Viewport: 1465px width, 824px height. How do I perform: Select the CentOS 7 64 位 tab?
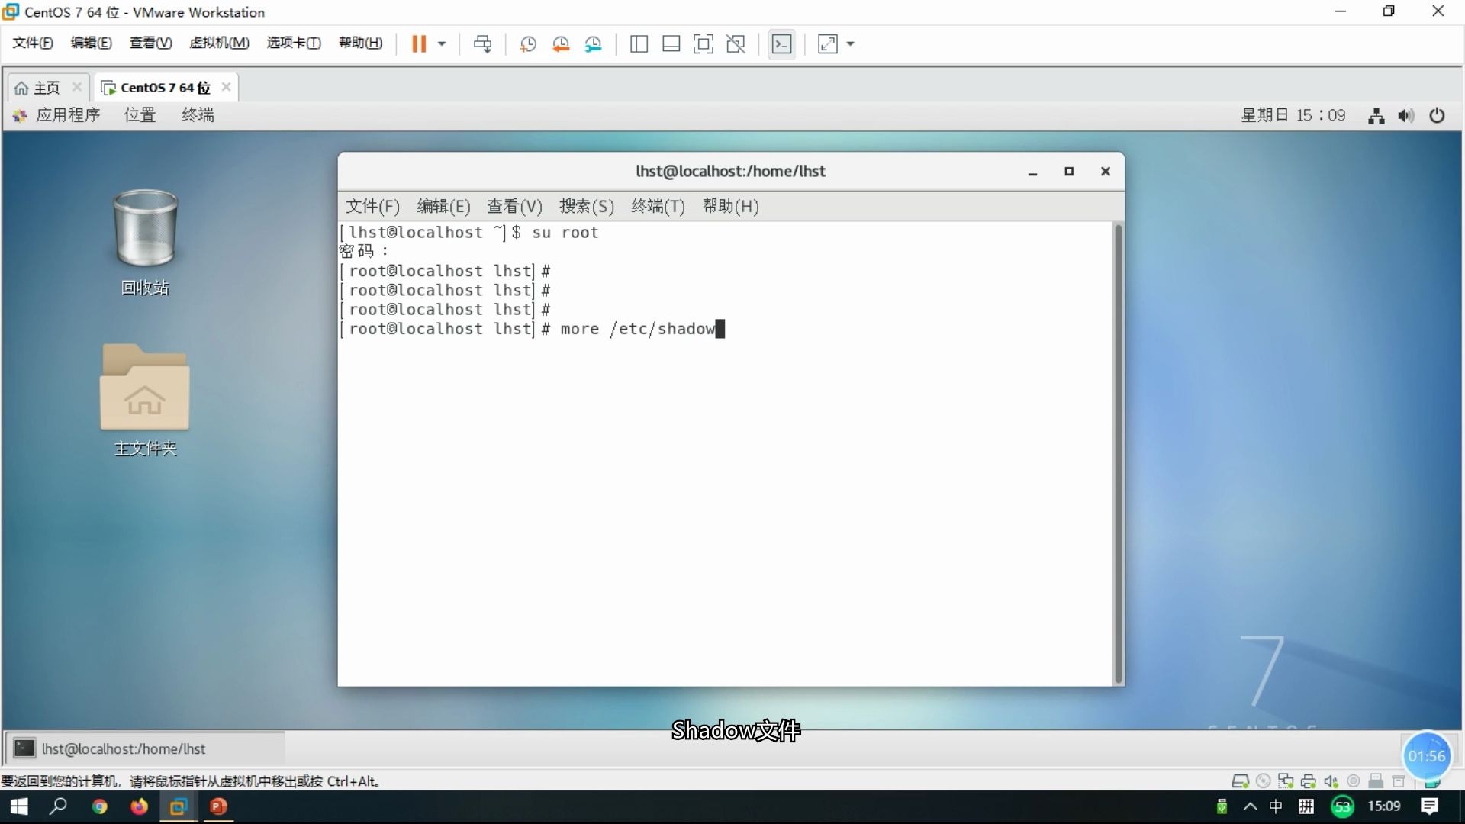[x=156, y=88]
